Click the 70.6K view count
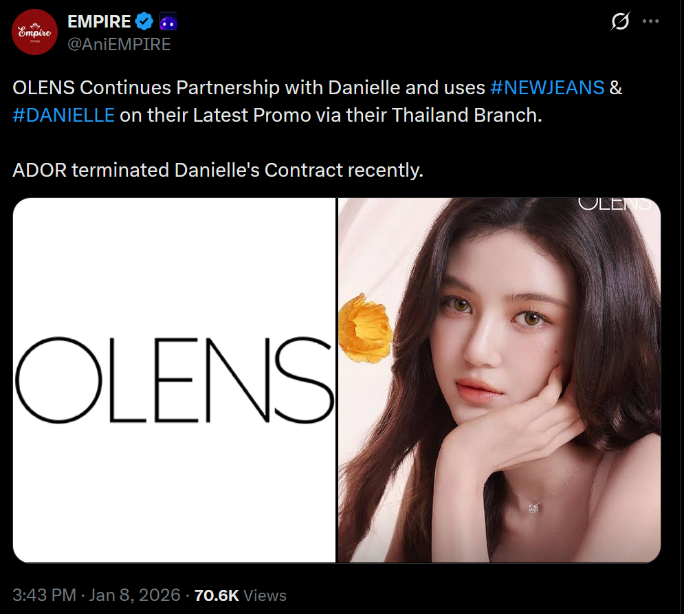684x614 pixels. point(217,595)
